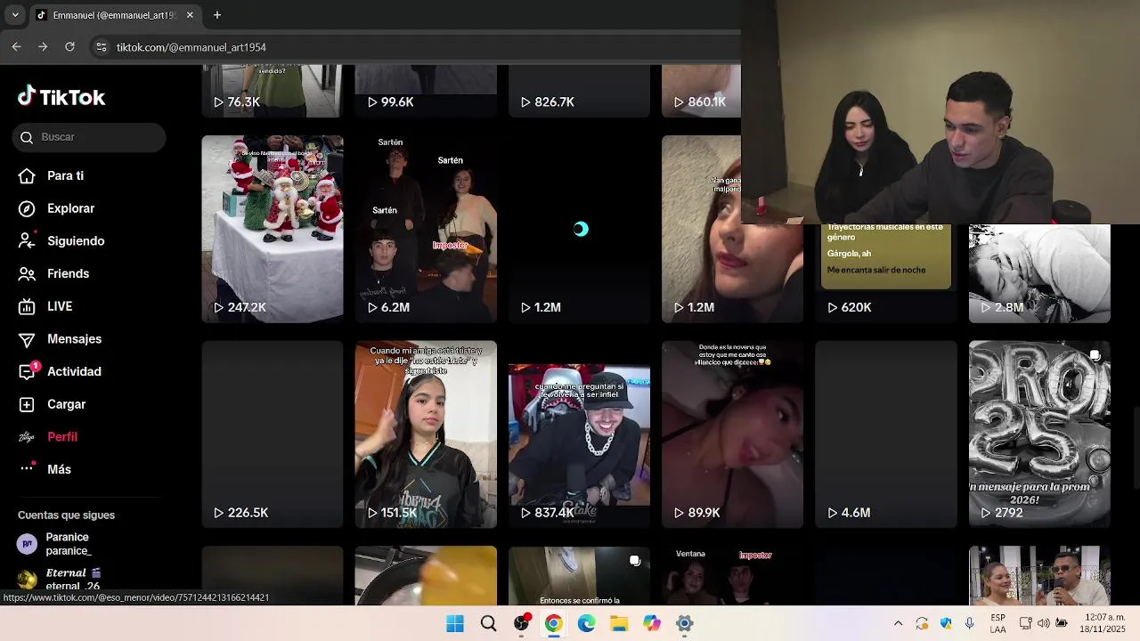The width and height of the screenshot is (1140, 641).
Task: Open Settings gear from taskbar
Action: pos(684,623)
